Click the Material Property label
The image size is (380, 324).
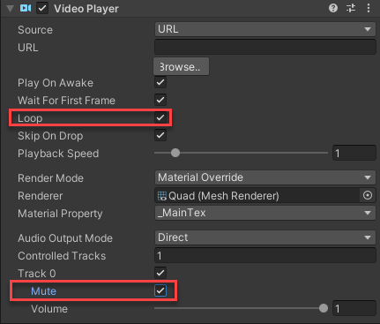pos(60,214)
